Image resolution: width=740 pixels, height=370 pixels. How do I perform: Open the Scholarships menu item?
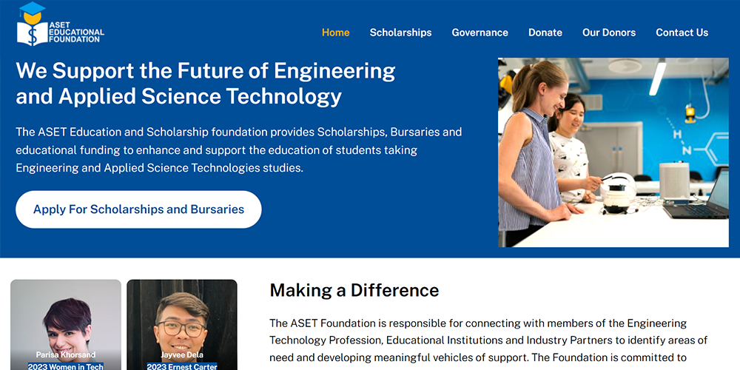point(400,33)
